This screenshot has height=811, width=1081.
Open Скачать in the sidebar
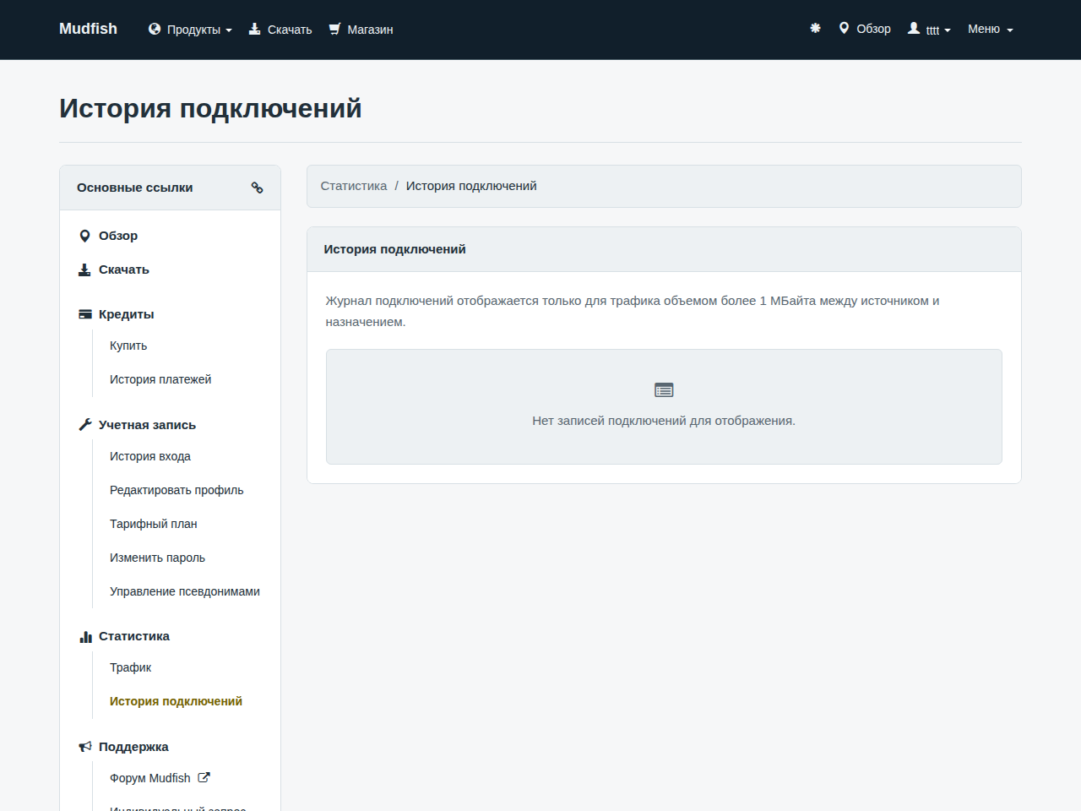[124, 269]
